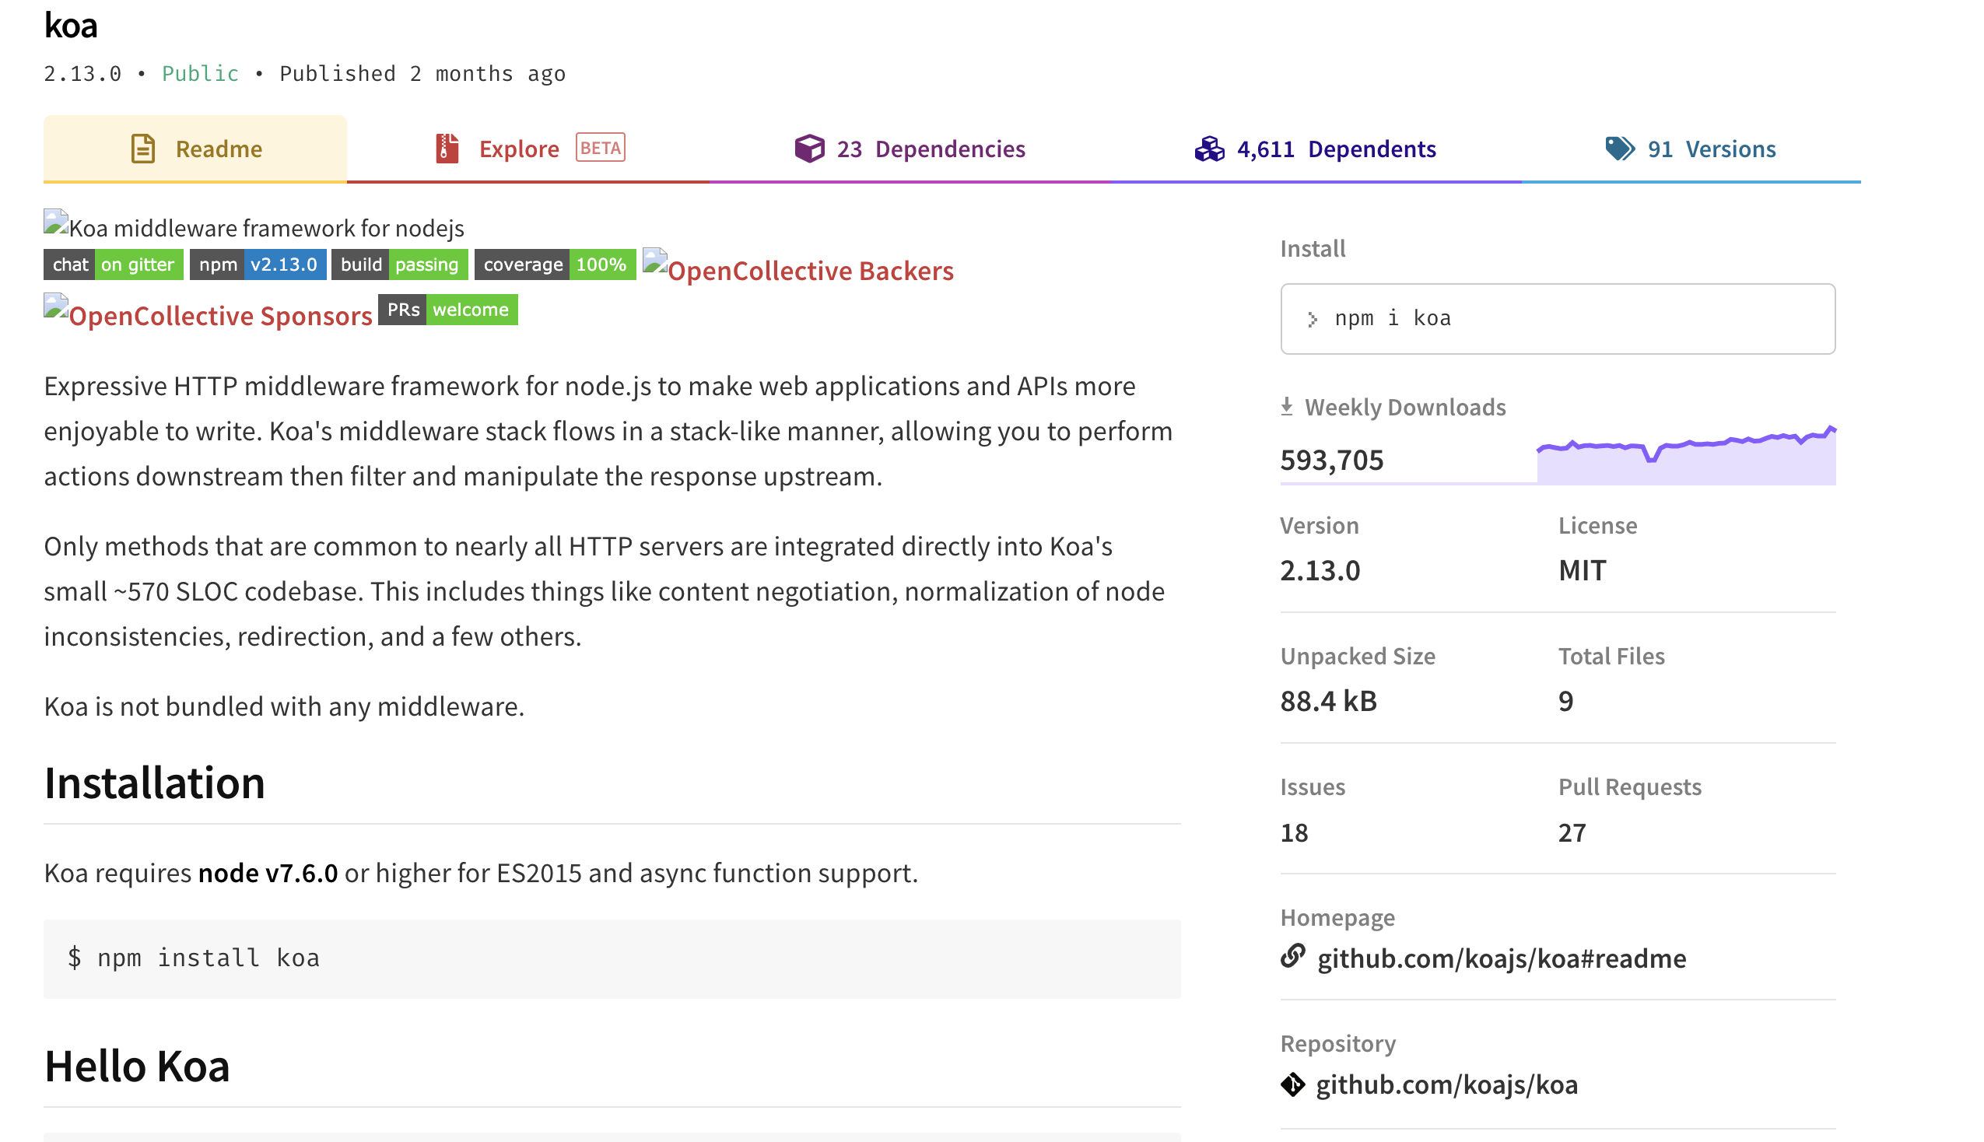Click the Explore zip file icon
Screen dimensions: 1984x1142
click(x=447, y=149)
